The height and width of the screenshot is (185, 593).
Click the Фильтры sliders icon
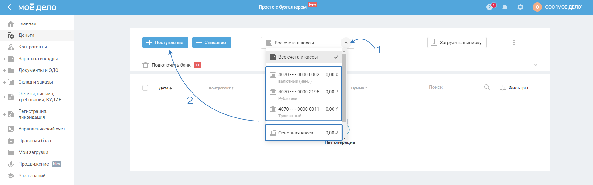[x=503, y=88]
